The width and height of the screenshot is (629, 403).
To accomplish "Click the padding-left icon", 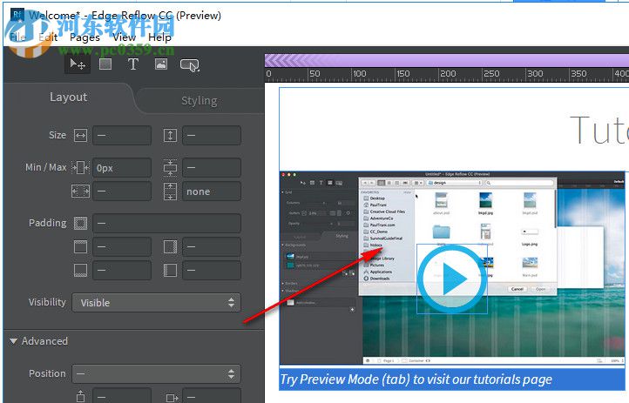I will [x=170, y=270].
